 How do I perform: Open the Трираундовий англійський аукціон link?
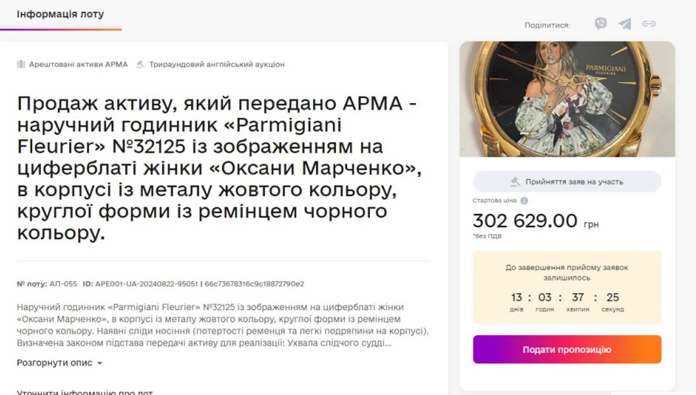217,65
